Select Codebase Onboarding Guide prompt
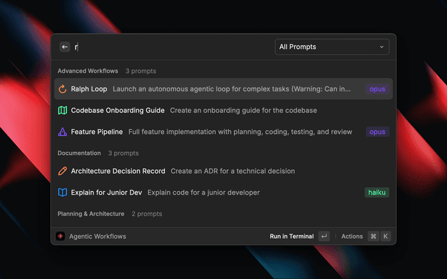The width and height of the screenshot is (447, 279). [117, 110]
